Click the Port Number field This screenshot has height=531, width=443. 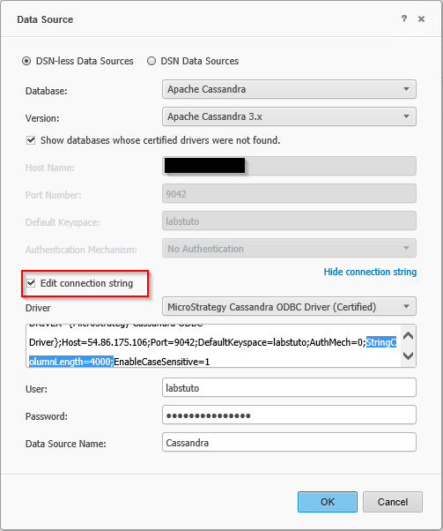289,194
